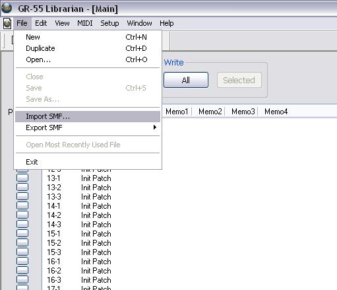
Task: Select patch number 16-1
Action: pos(54,262)
